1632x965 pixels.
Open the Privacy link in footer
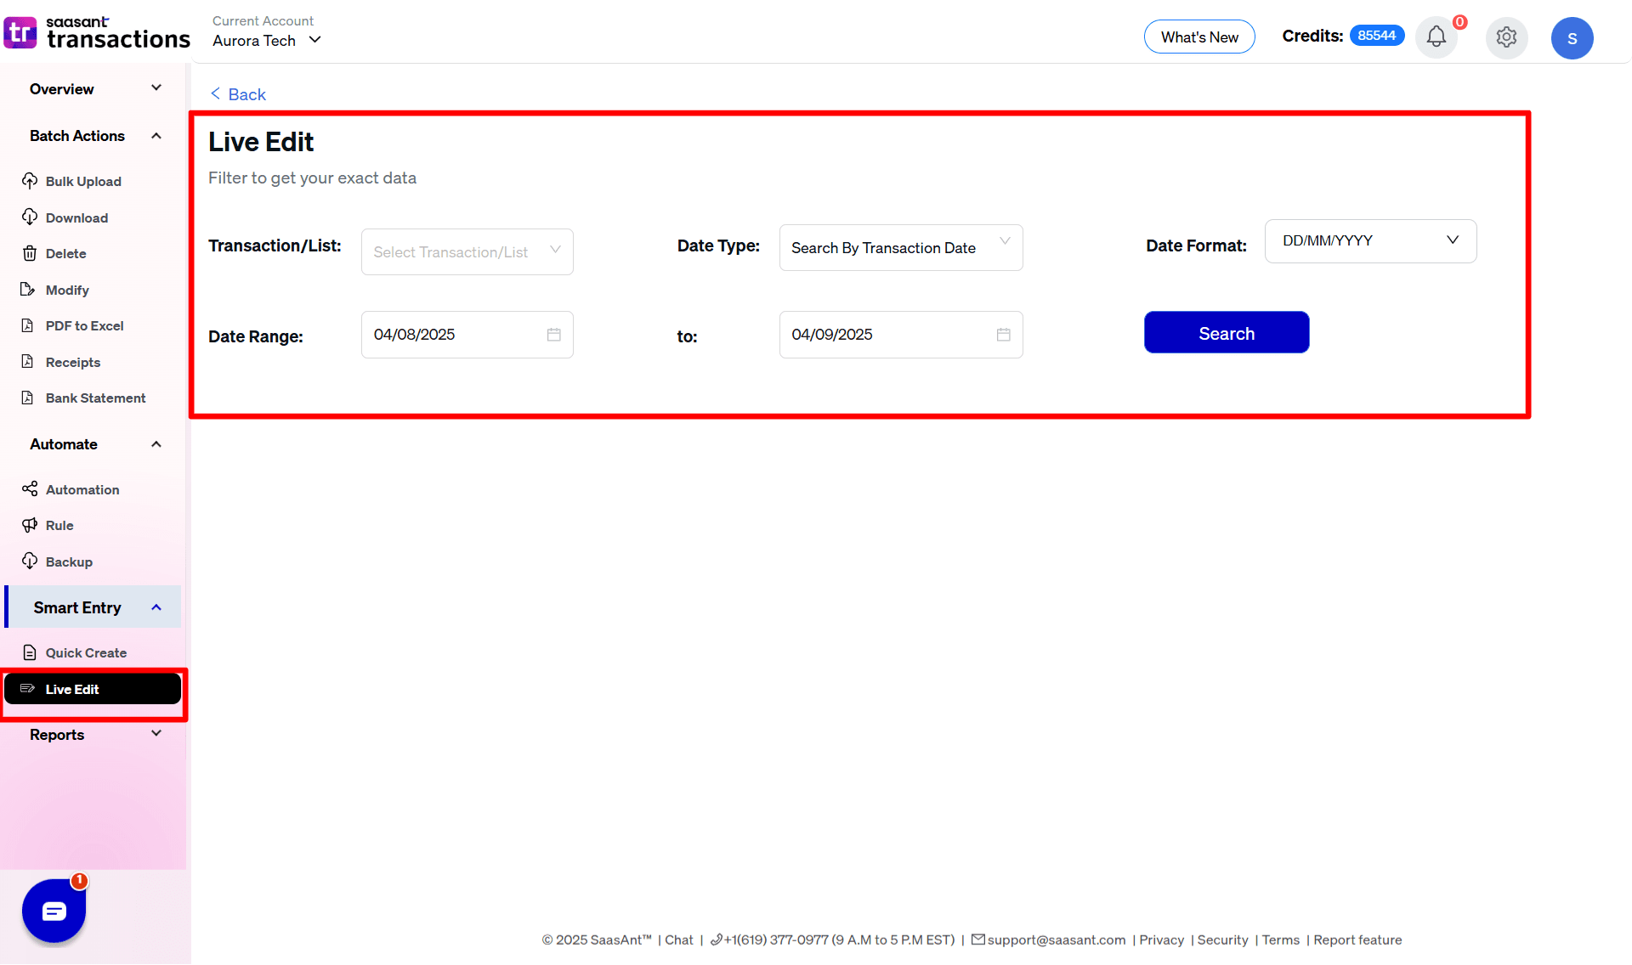point(1161,940)
